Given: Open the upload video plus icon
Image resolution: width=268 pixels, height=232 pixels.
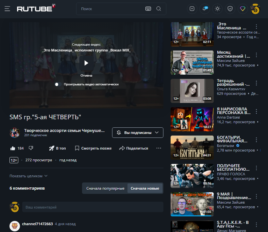Looking at the screenshot, I should tap(192, 9).
